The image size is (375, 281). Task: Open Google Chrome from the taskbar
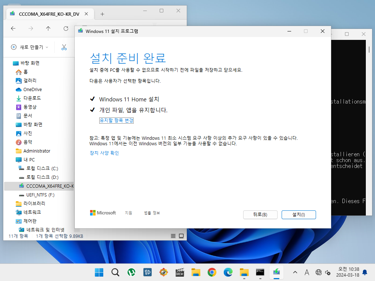[x=212, y=272]
